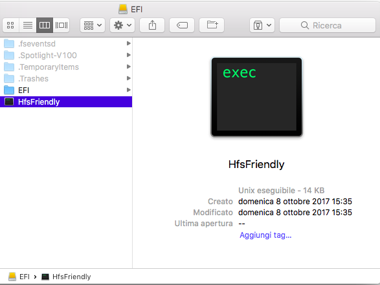
Task: Click the Ricerca search field
Action: 328,25
